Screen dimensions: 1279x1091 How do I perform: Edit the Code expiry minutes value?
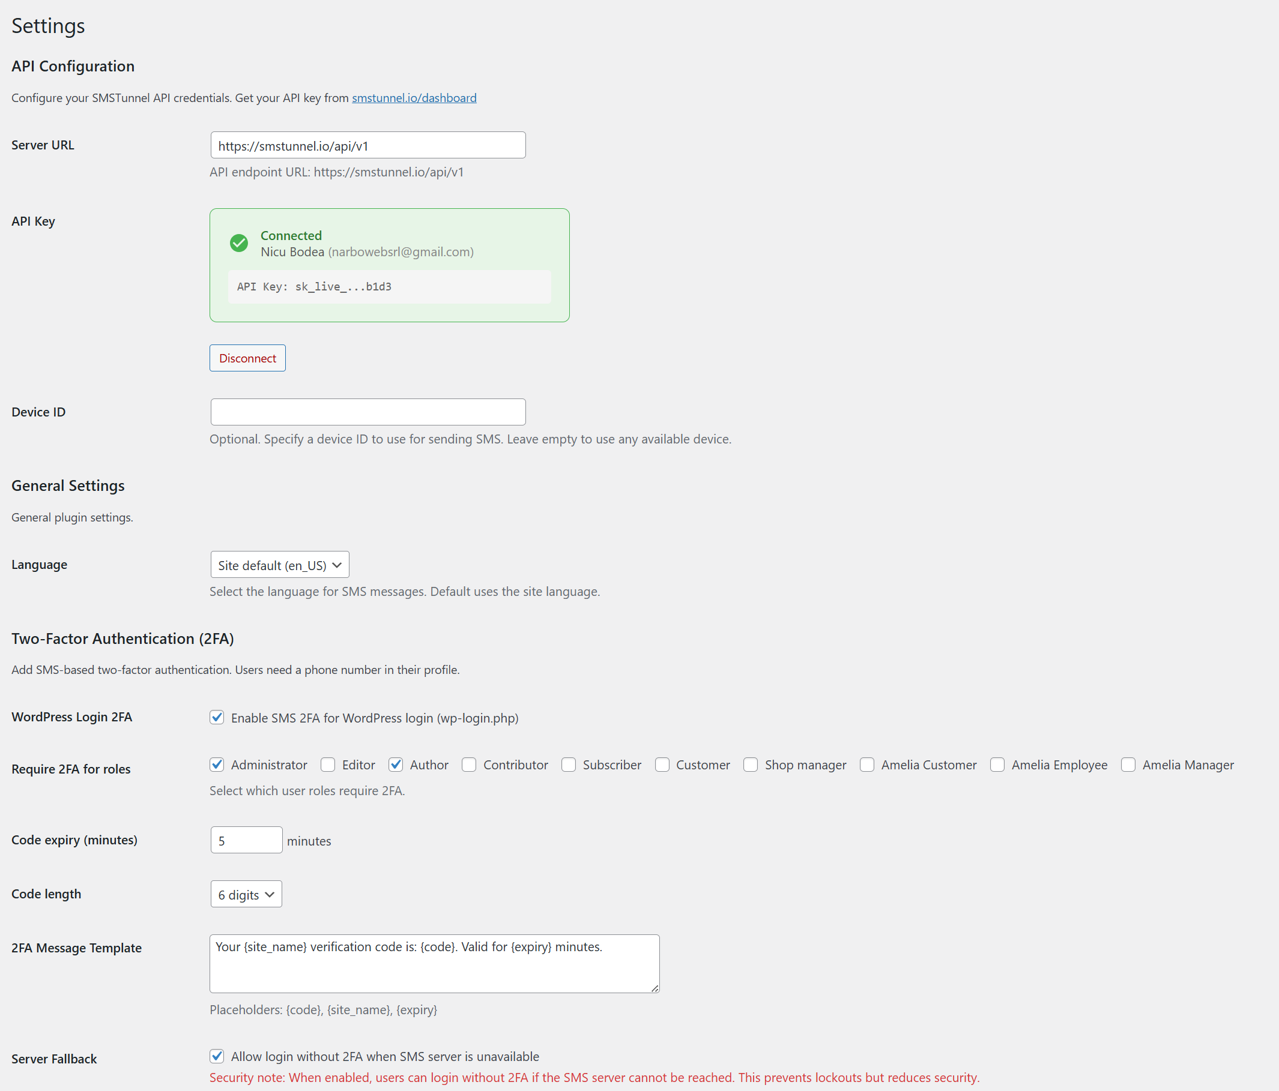(x=246, y=840)
